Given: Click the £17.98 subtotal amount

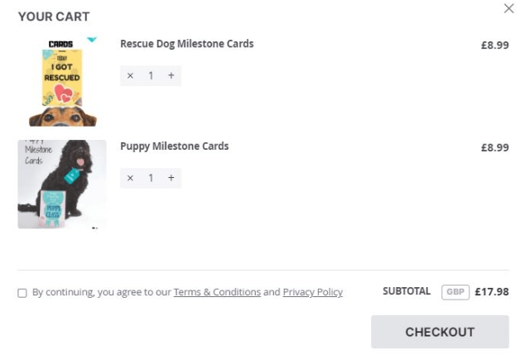Looking at the screenshot, I should click(492, 291).
